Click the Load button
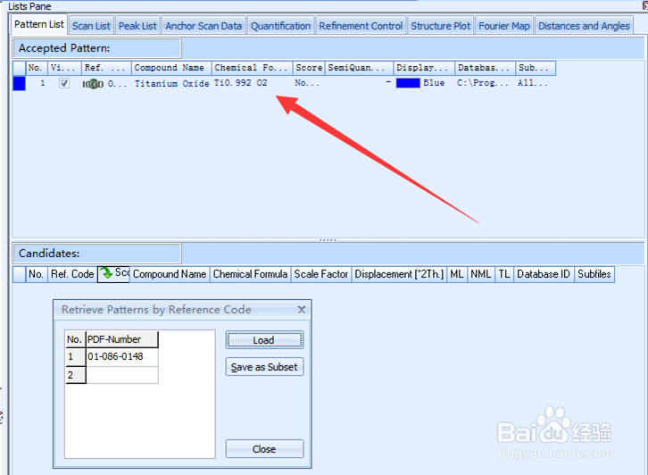Screen dimensions: 648x475 pyautogui.click(x=264, y=340)
